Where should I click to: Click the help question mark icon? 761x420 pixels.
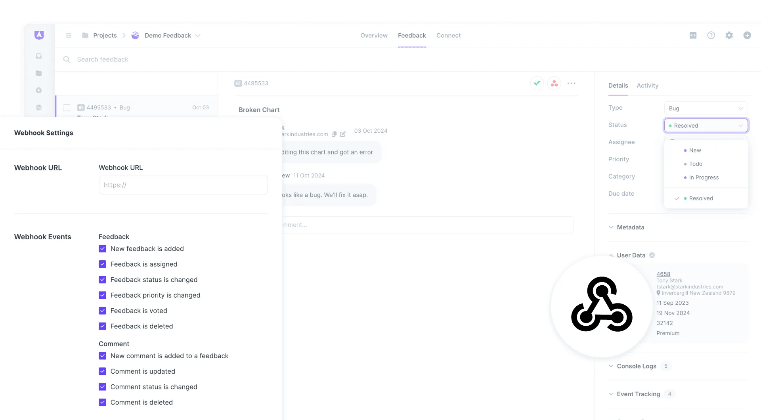(x=711, y=35)
